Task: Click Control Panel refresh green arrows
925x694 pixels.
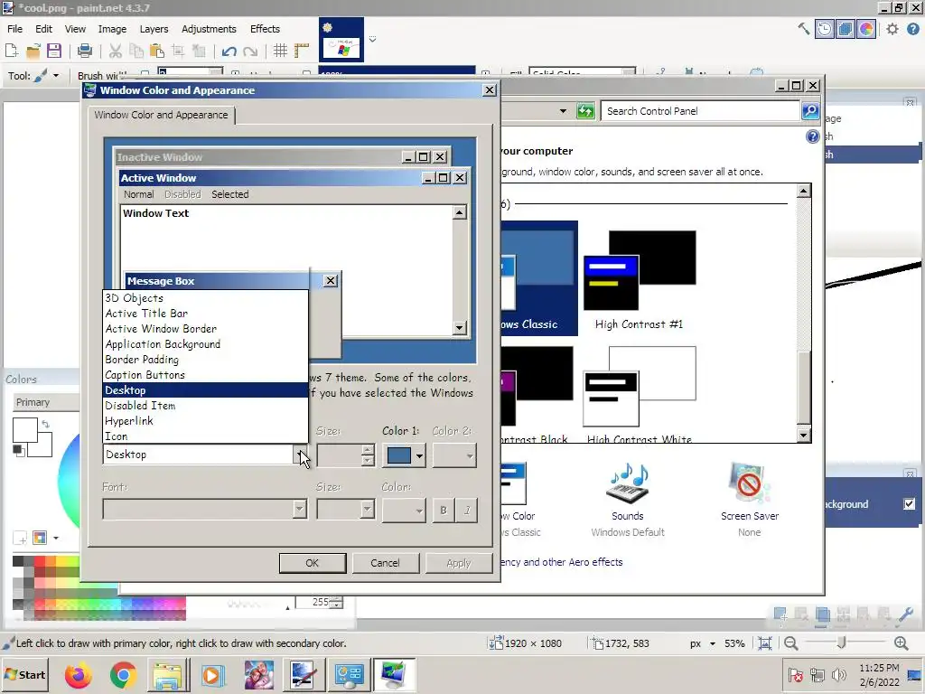Action: (585, 111)
